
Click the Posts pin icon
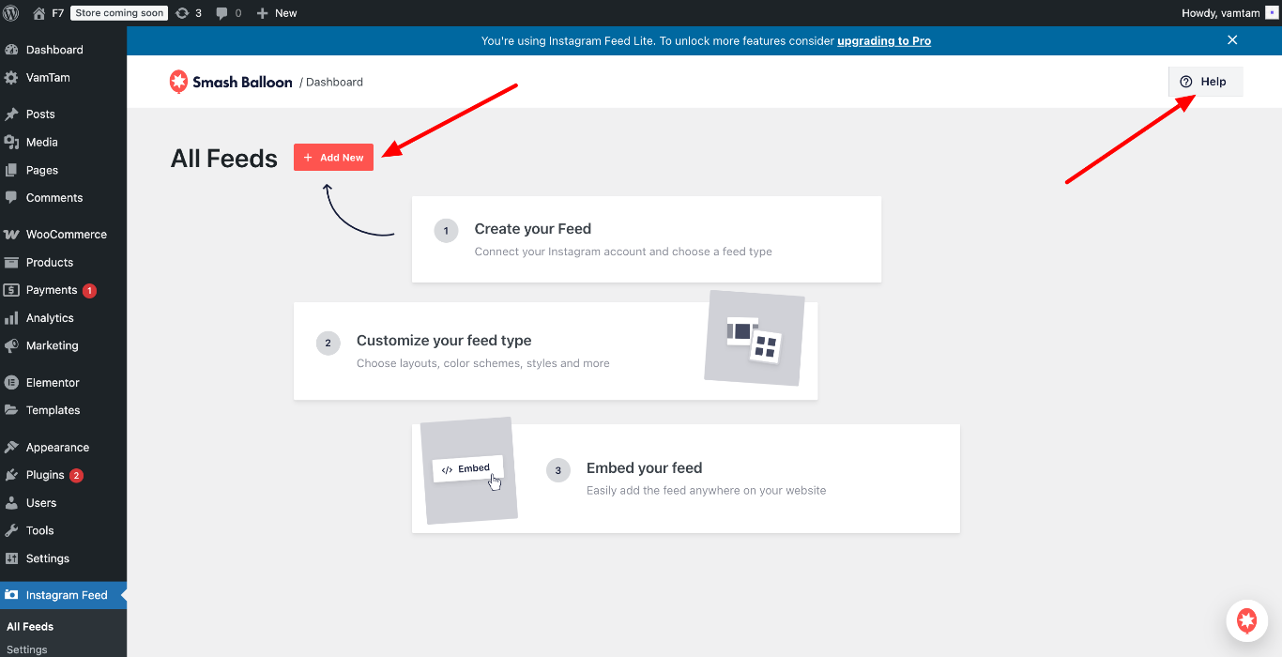[11, 115]
